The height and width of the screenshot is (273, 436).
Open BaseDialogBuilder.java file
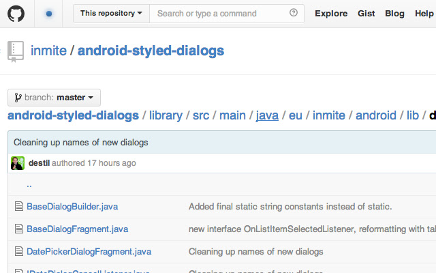(x=72, y=206)
